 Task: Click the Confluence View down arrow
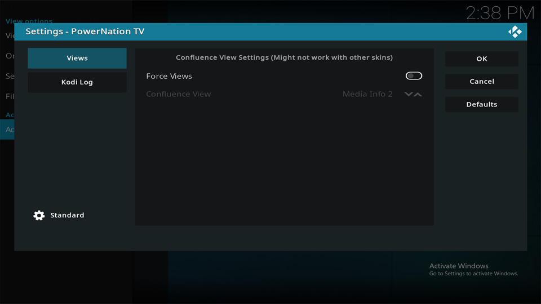[x=409, y=94]
